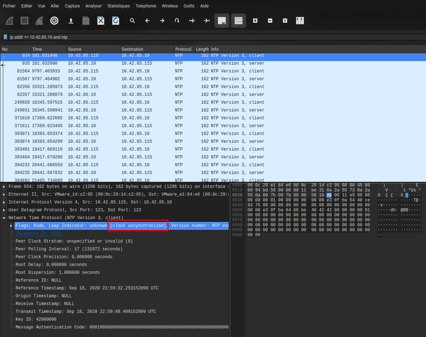Start a new capture with the shark fin icon
Screen dimensions: 426x337
[x=9, y=20]
